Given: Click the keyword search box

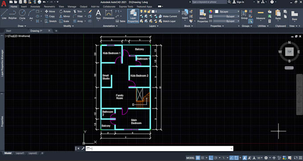Looking at the screenshot, I should [x=209, y=2].
